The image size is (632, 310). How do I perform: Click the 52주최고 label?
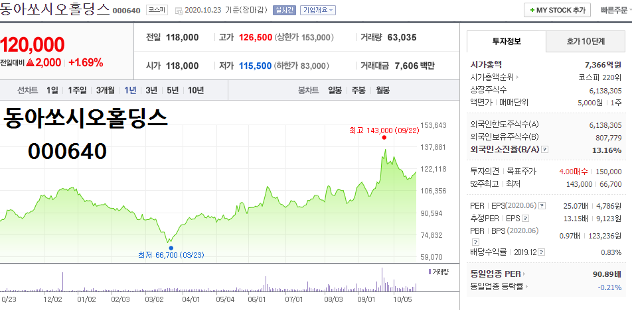[x=485, y=184]
